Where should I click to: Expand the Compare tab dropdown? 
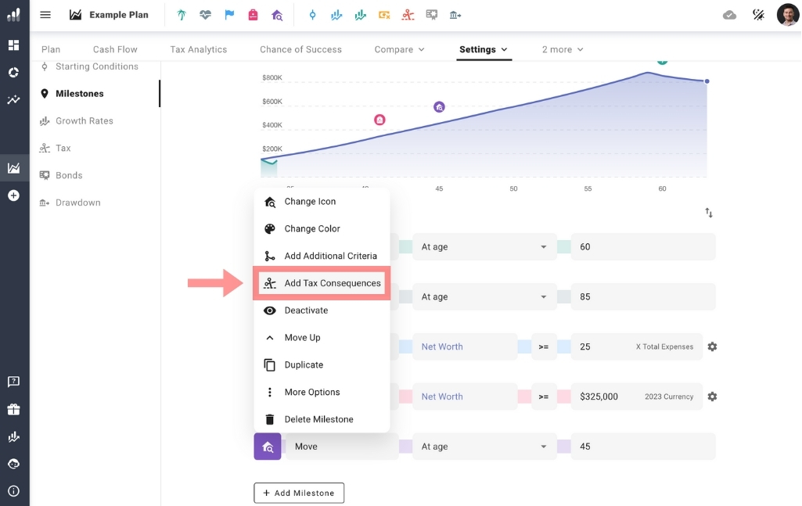(399, 49)
